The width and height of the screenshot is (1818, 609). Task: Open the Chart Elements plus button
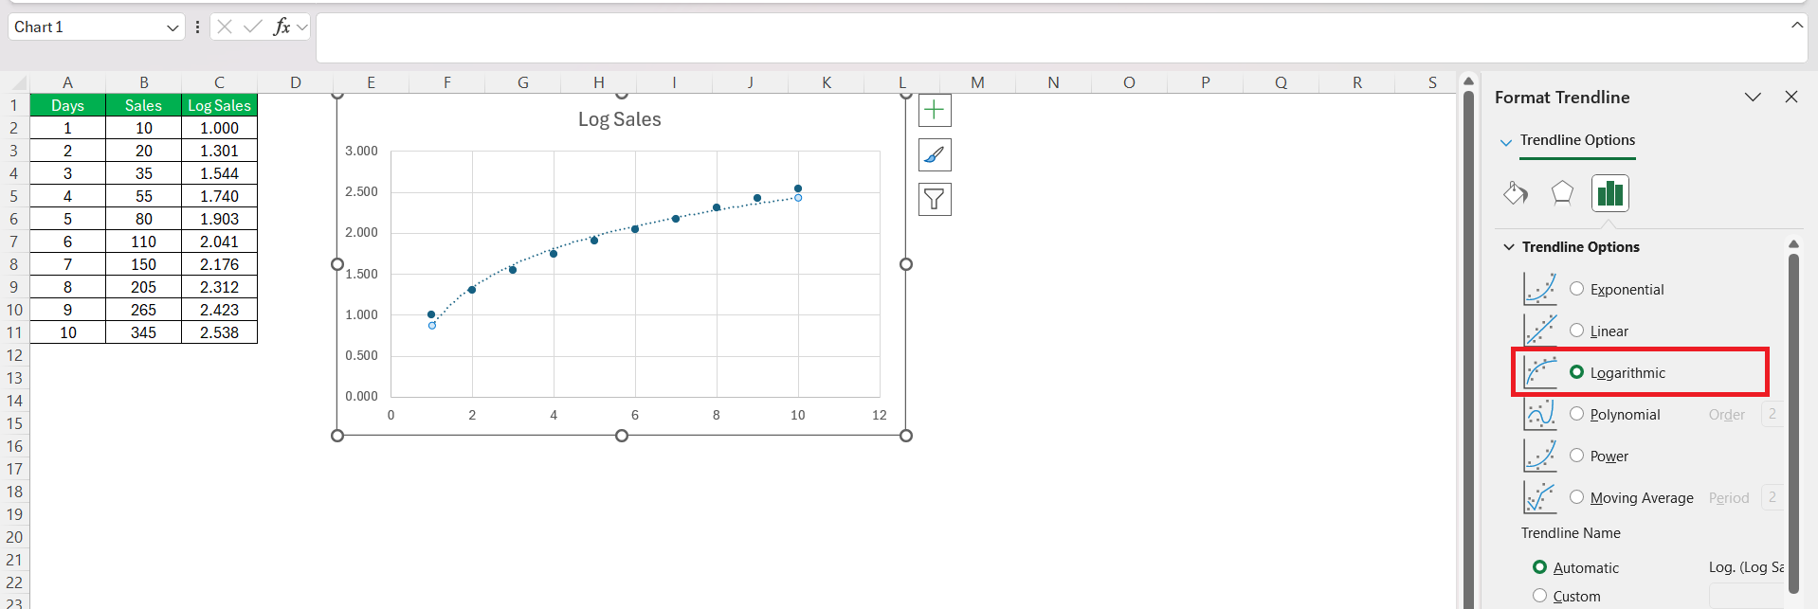point(935,111)
